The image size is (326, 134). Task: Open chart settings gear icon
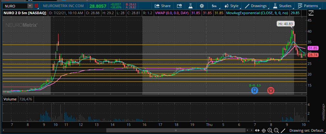point(202,6)
